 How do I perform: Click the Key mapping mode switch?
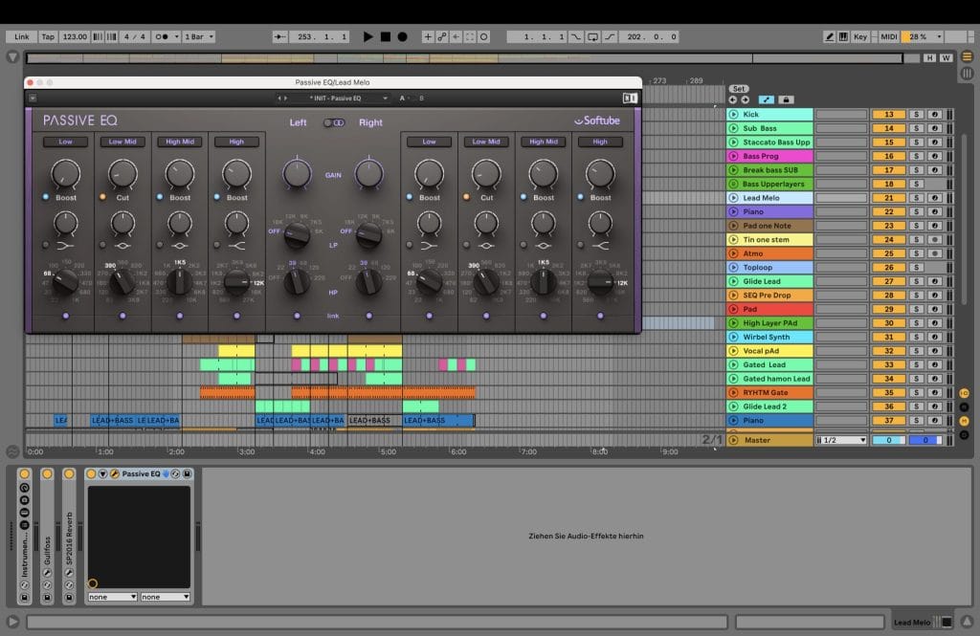[x=860, y=36]
